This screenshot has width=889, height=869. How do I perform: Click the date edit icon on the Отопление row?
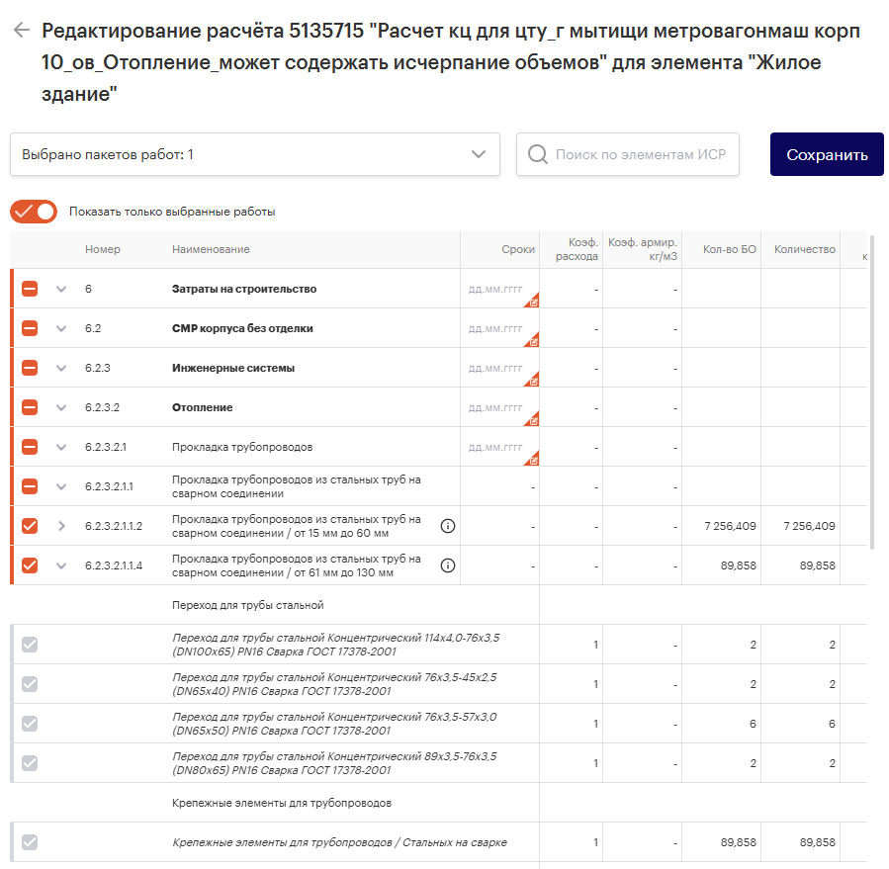pyautogui.click(x=532, y=418)
